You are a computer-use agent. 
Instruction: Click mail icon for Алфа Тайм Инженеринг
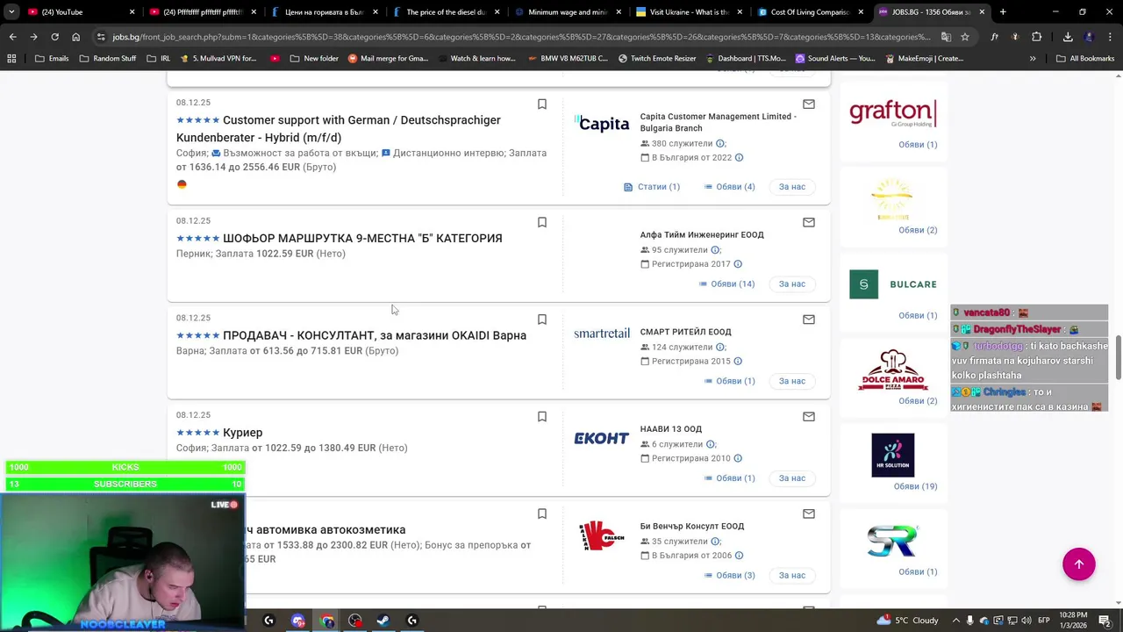click(x=809, y=222)
